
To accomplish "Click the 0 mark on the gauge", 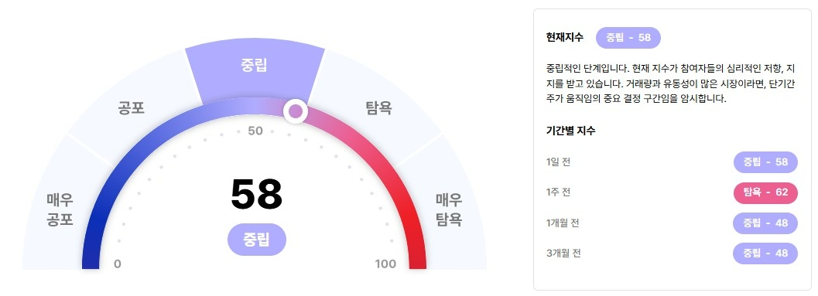I will [118, 264].
